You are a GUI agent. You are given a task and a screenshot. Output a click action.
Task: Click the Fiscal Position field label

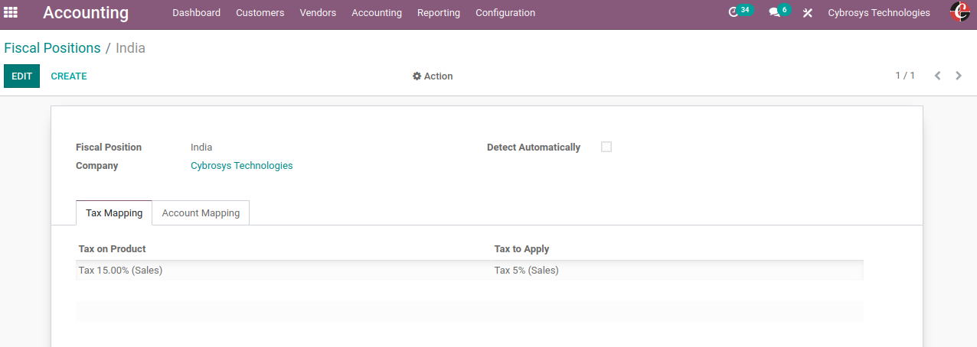click(x=109, y=148)
